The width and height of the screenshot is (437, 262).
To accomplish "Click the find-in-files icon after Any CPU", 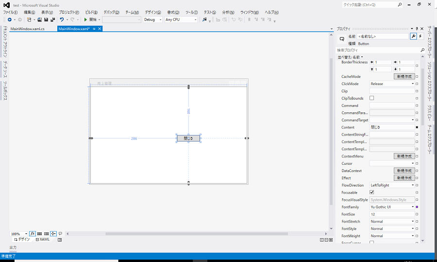I will pyautogui.click(x=204, y=19).
